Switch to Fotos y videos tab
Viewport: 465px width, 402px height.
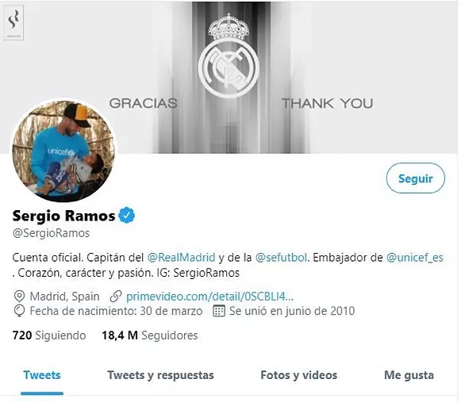pyautogui.click(x=299, y=375)
